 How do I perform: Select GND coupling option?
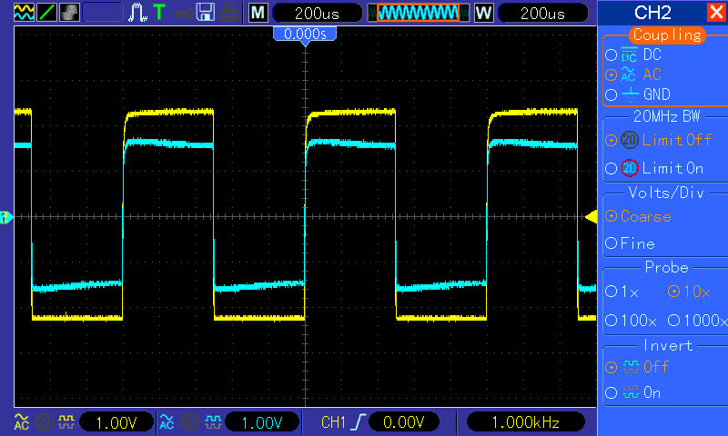pos(611,95)
